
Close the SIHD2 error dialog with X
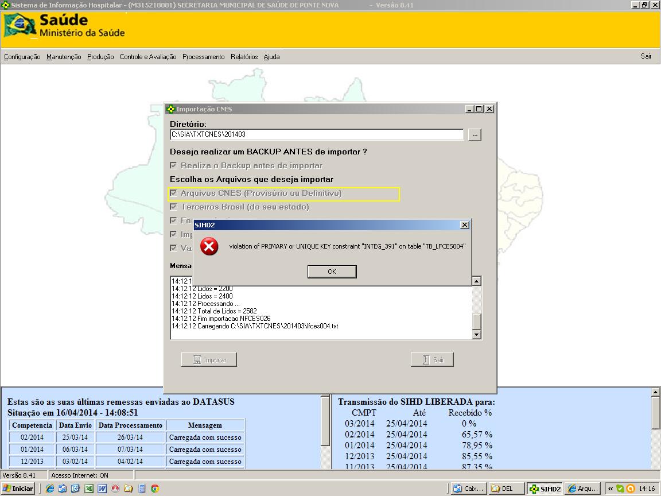click(465, 225)
